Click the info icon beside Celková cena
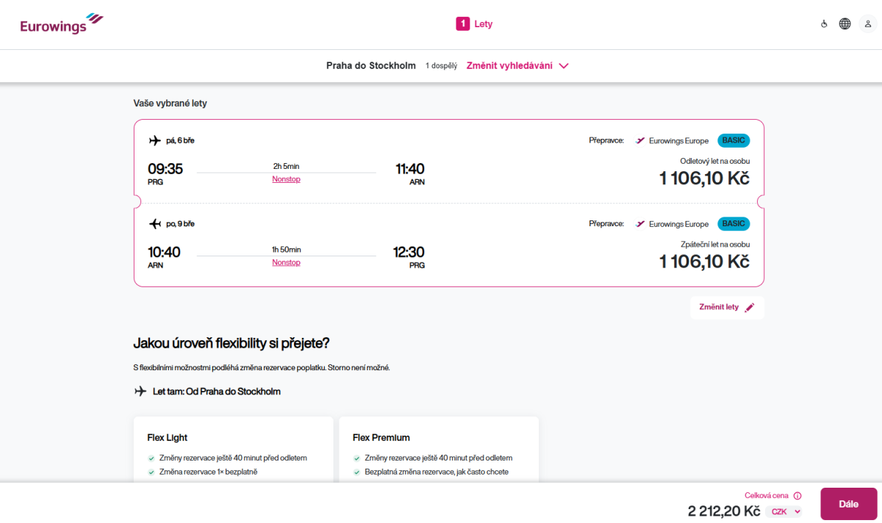This screenshot has height=523, width=882. coord(797,496)
